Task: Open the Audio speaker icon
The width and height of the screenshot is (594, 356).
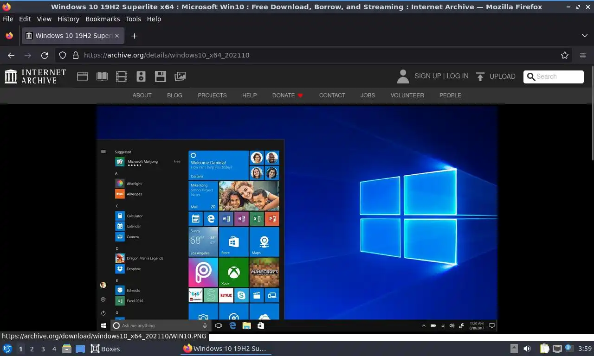Action: 141,76
